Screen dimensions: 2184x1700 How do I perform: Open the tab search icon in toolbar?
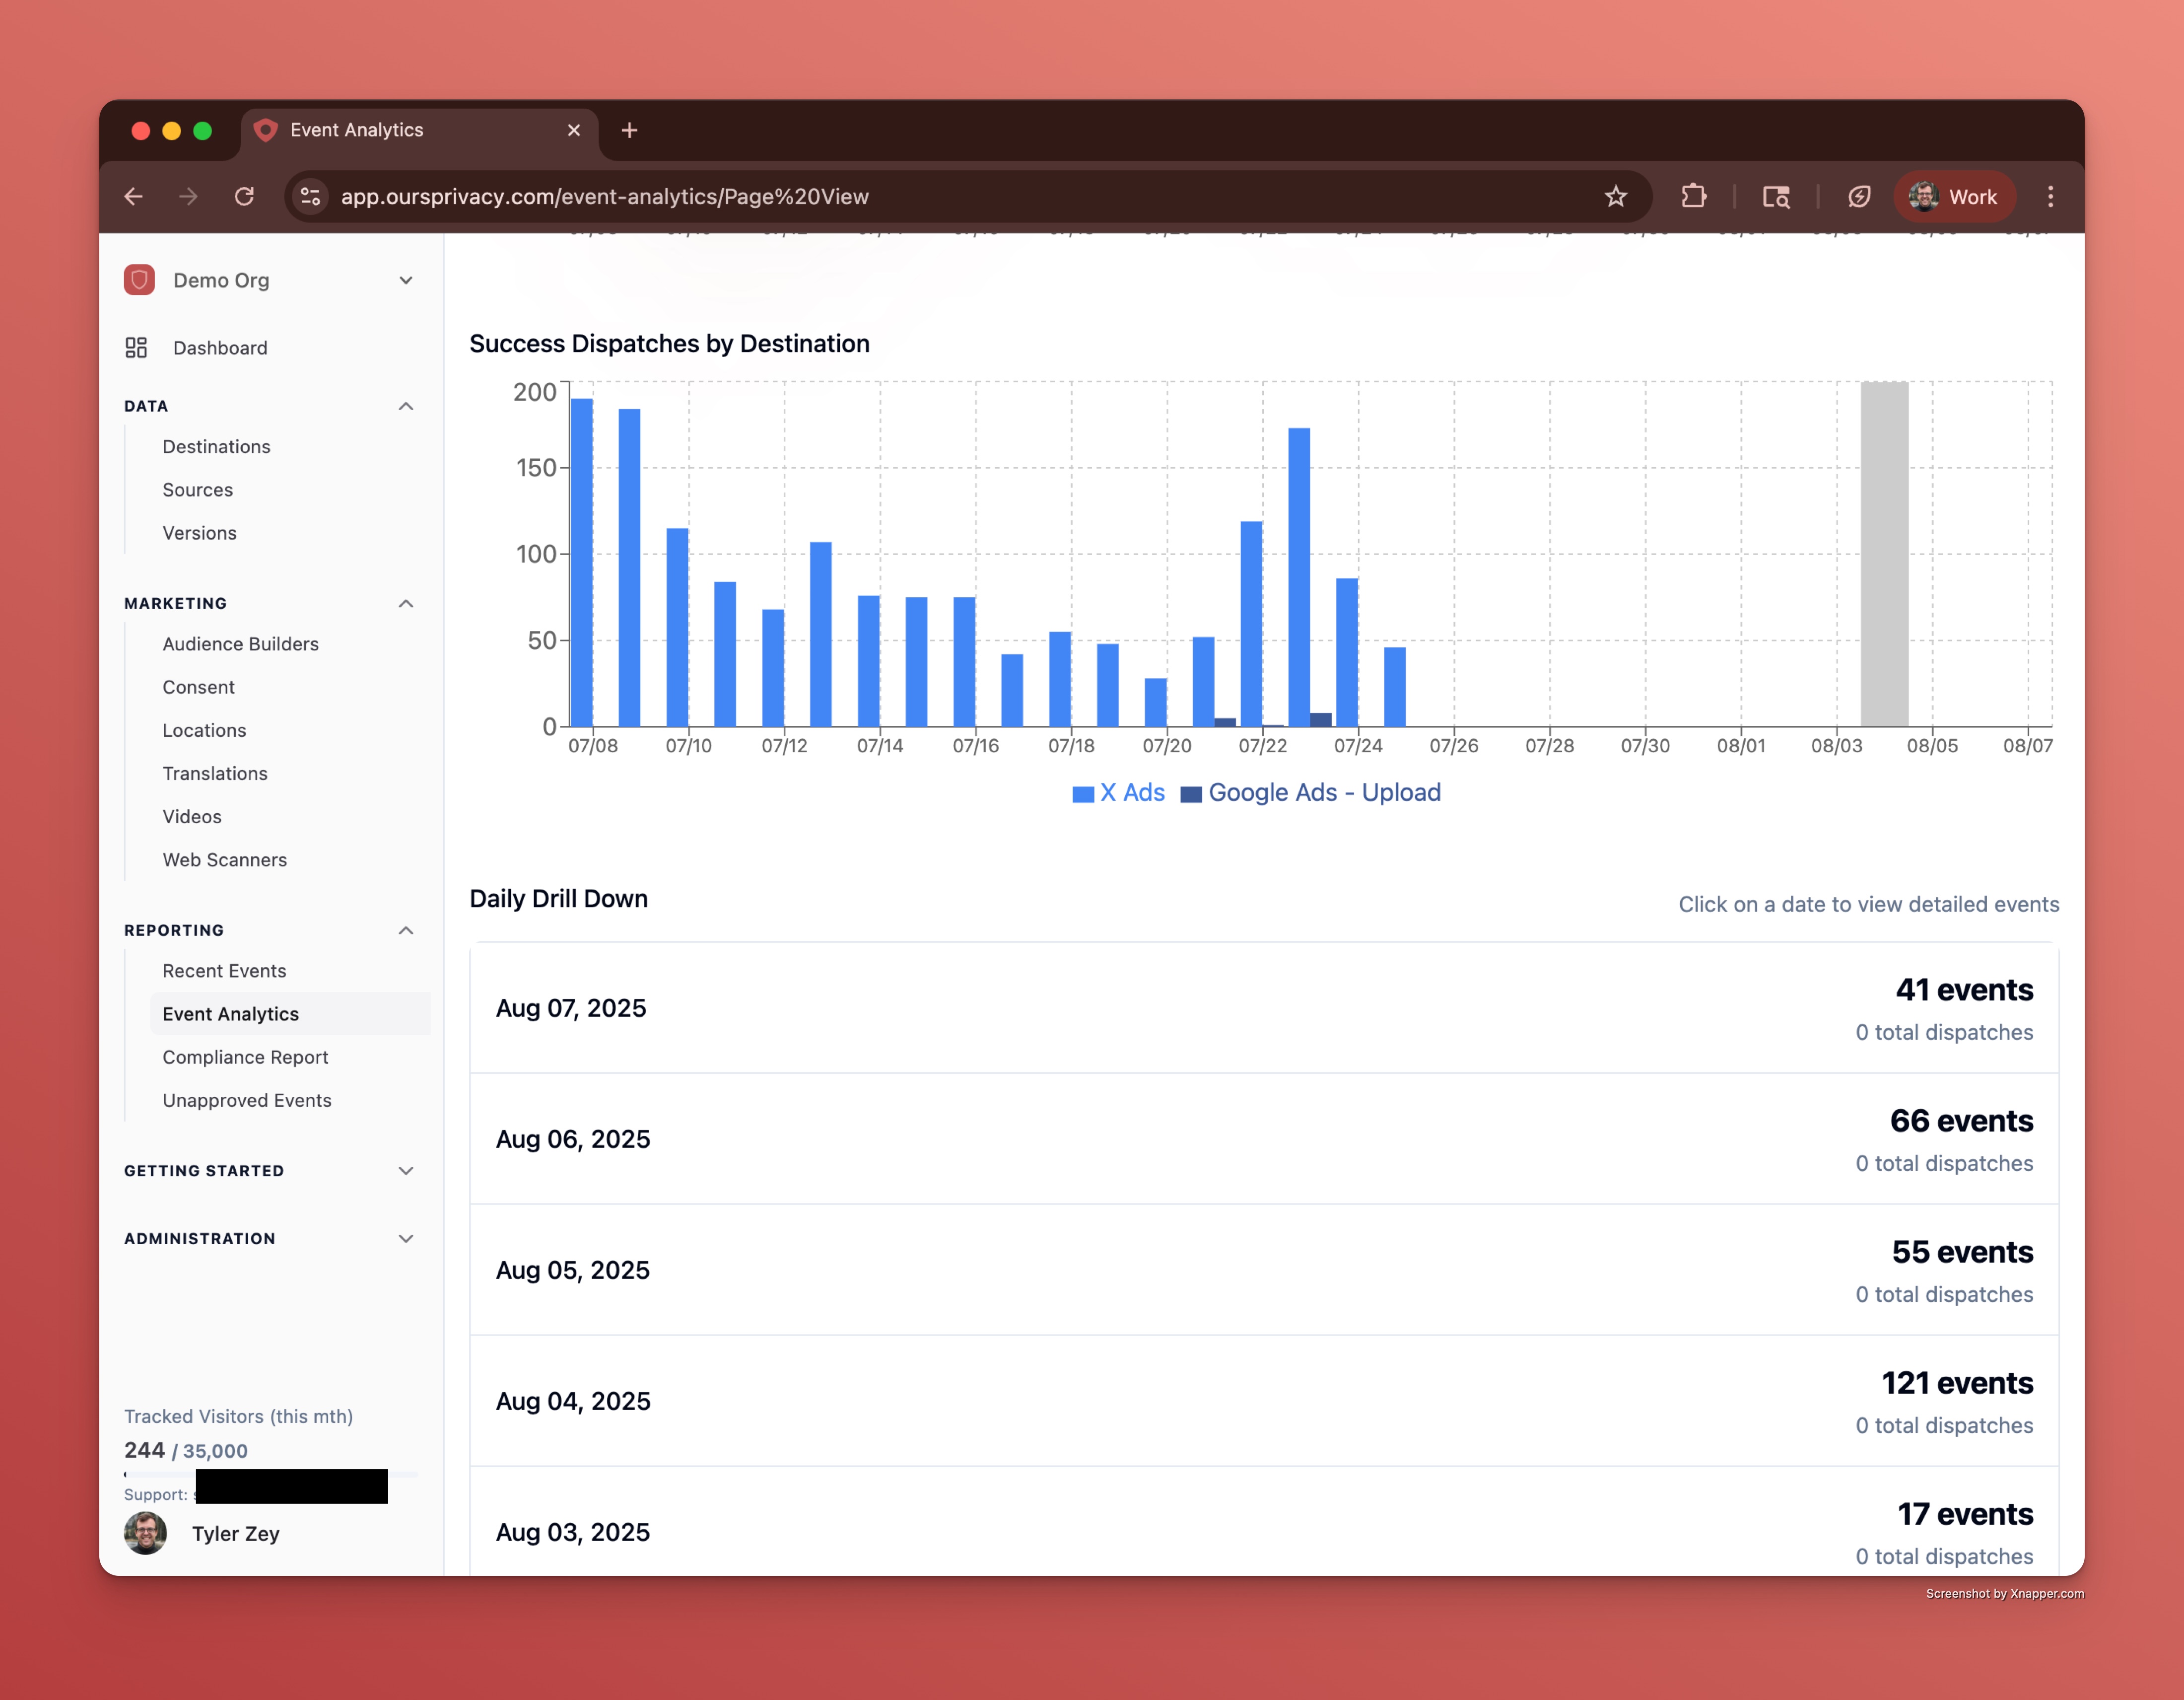click(1776, 196)
